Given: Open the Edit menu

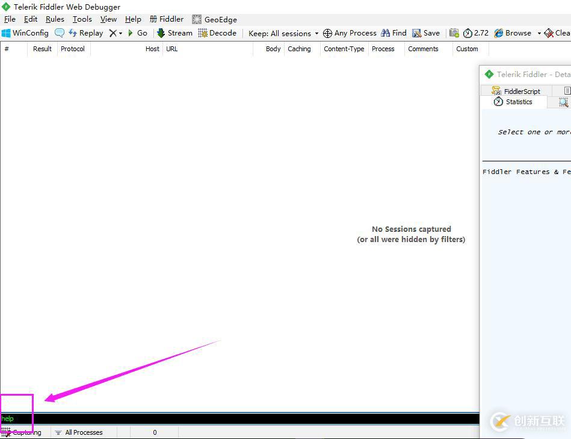Looking at the screenshot, I should pos(31,19).
